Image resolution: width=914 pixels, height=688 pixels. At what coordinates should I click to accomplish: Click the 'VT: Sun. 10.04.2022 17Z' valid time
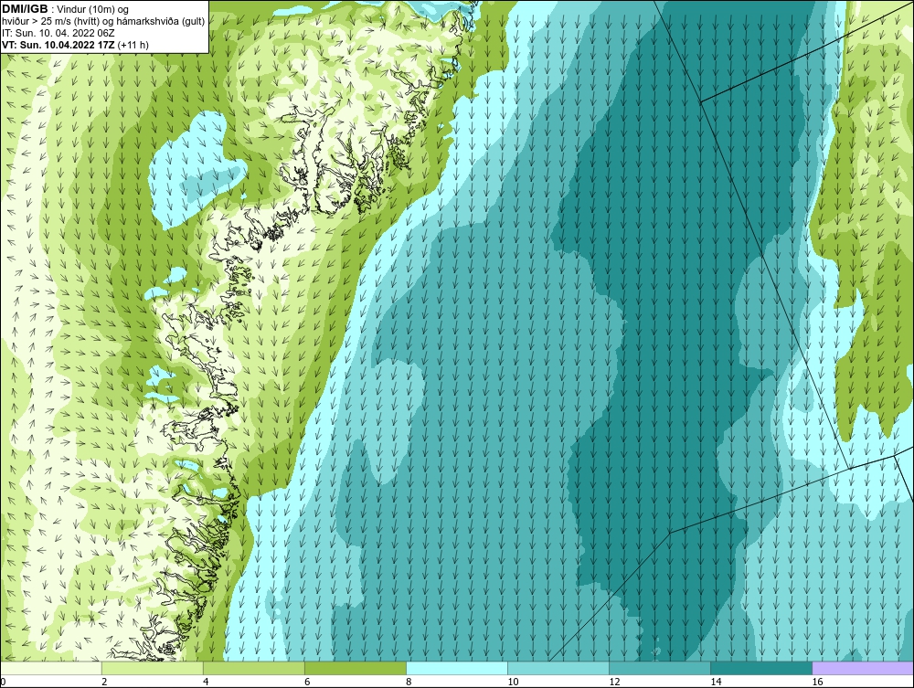pos(58,45)
